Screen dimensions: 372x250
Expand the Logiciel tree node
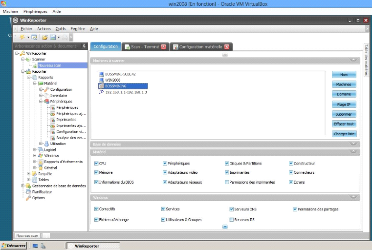click(35, 149)
